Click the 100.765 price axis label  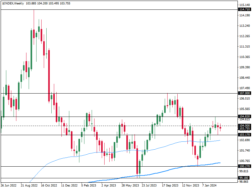(245, 161)
